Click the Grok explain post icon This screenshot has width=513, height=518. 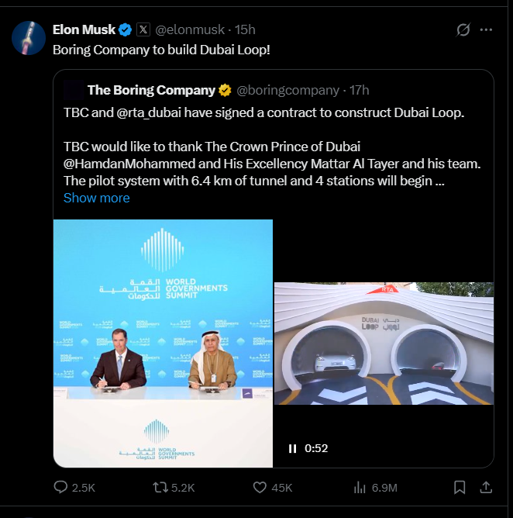463,30
